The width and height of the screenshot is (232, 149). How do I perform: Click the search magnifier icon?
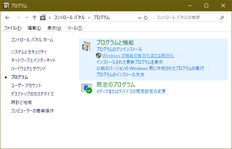point(222,18)
